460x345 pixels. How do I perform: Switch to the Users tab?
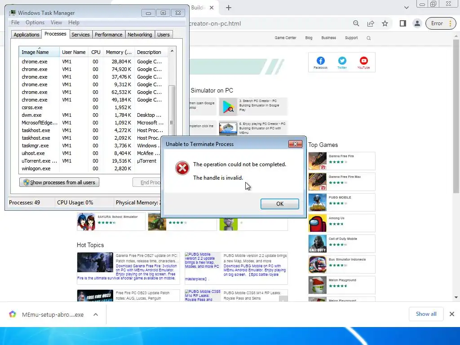pos(163,35)
